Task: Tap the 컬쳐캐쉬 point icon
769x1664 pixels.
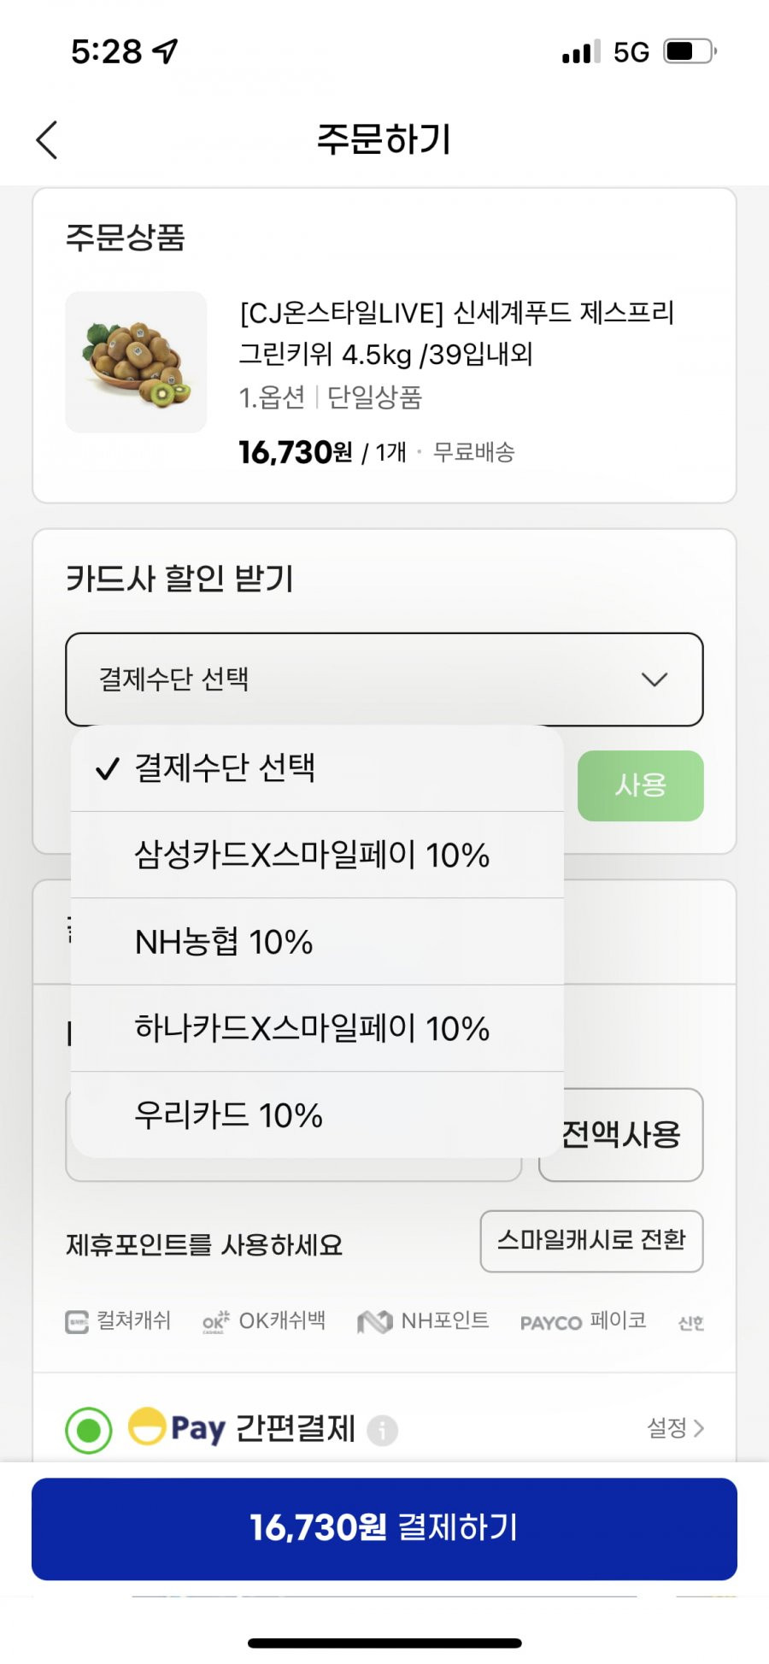Action: tap(77, 1322)
